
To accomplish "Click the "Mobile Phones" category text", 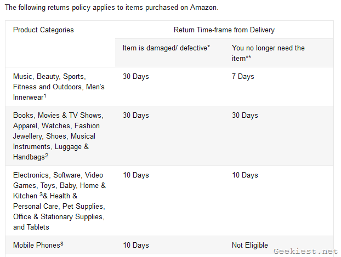I will click(x=36, y=245).
